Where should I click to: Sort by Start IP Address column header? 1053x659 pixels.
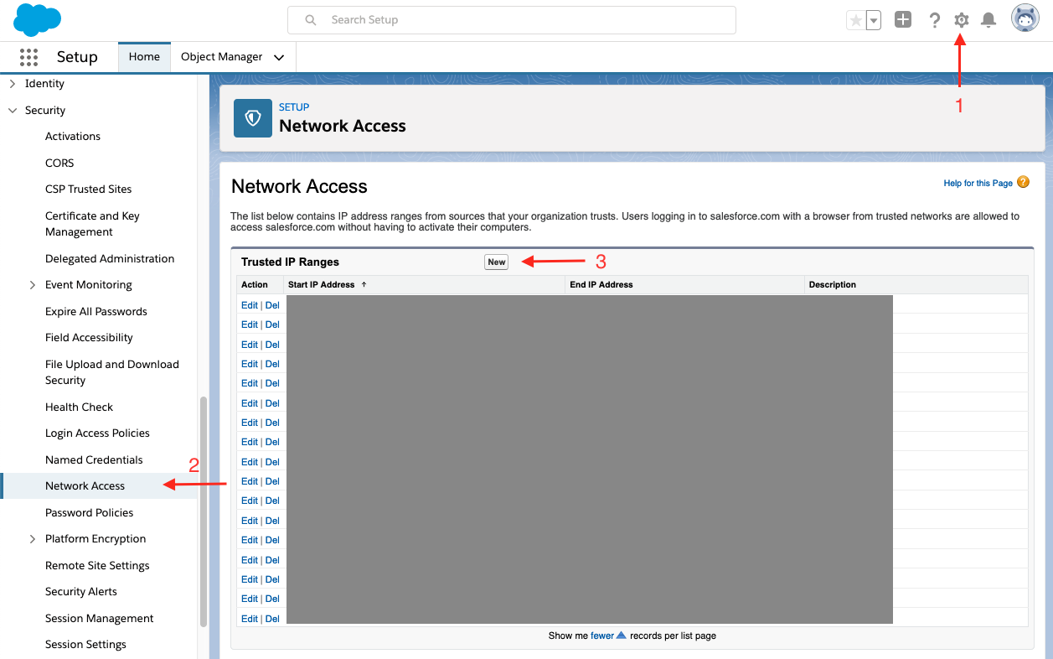pos(322,285)
